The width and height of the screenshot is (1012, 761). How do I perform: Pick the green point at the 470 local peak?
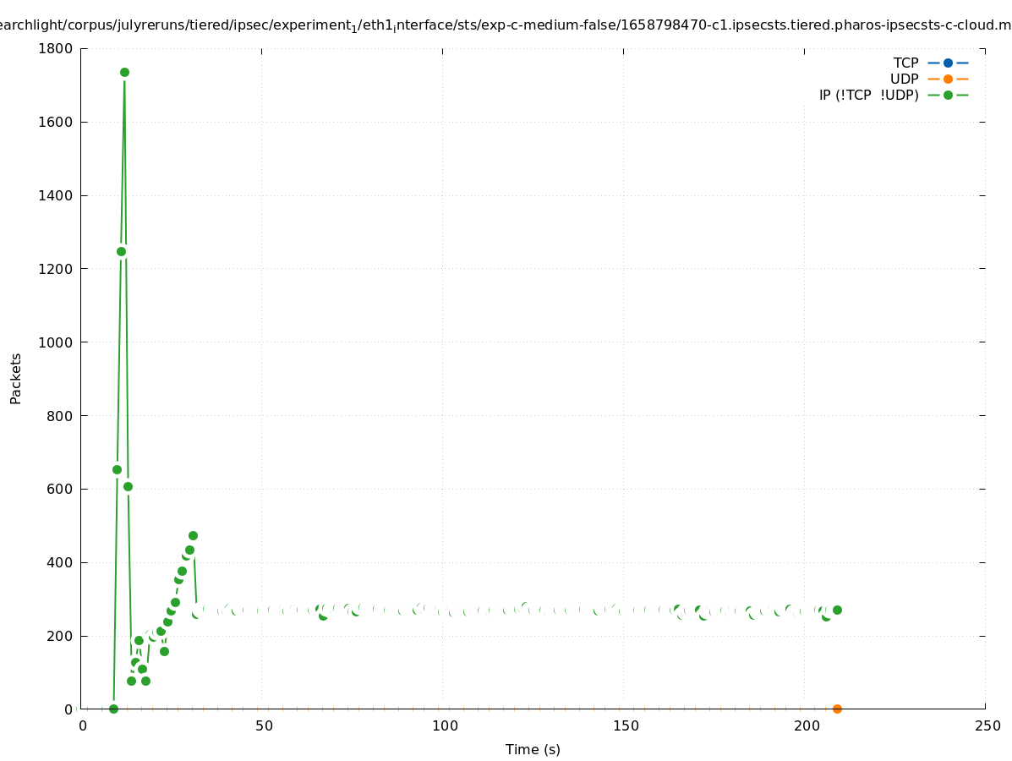[193, 535]
